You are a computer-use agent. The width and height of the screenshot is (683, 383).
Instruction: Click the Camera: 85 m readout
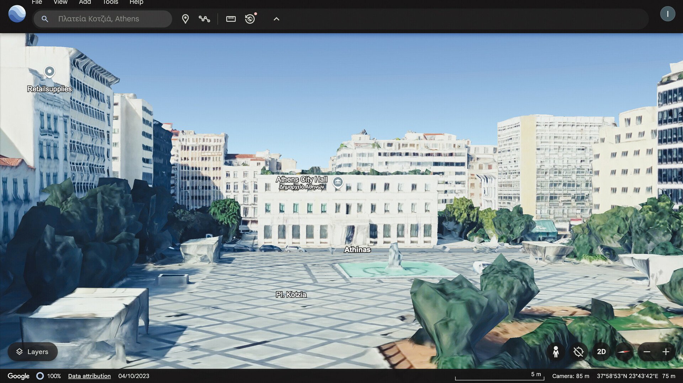(x=571, y=376)
